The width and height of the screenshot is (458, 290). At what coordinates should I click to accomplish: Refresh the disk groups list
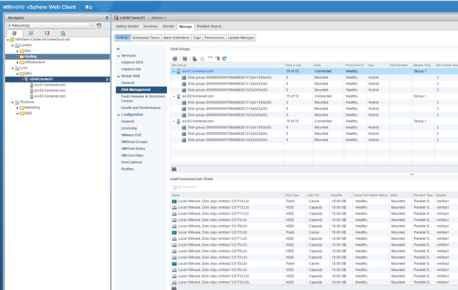tap(225, 58)
